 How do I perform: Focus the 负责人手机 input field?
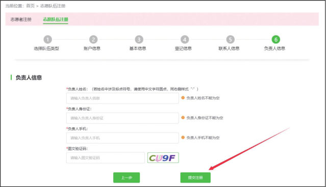[122, 138]
